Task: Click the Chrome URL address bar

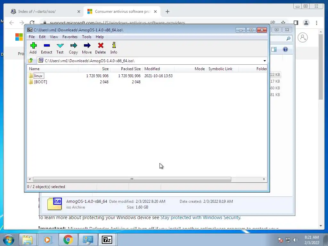Action: (155, 23)
